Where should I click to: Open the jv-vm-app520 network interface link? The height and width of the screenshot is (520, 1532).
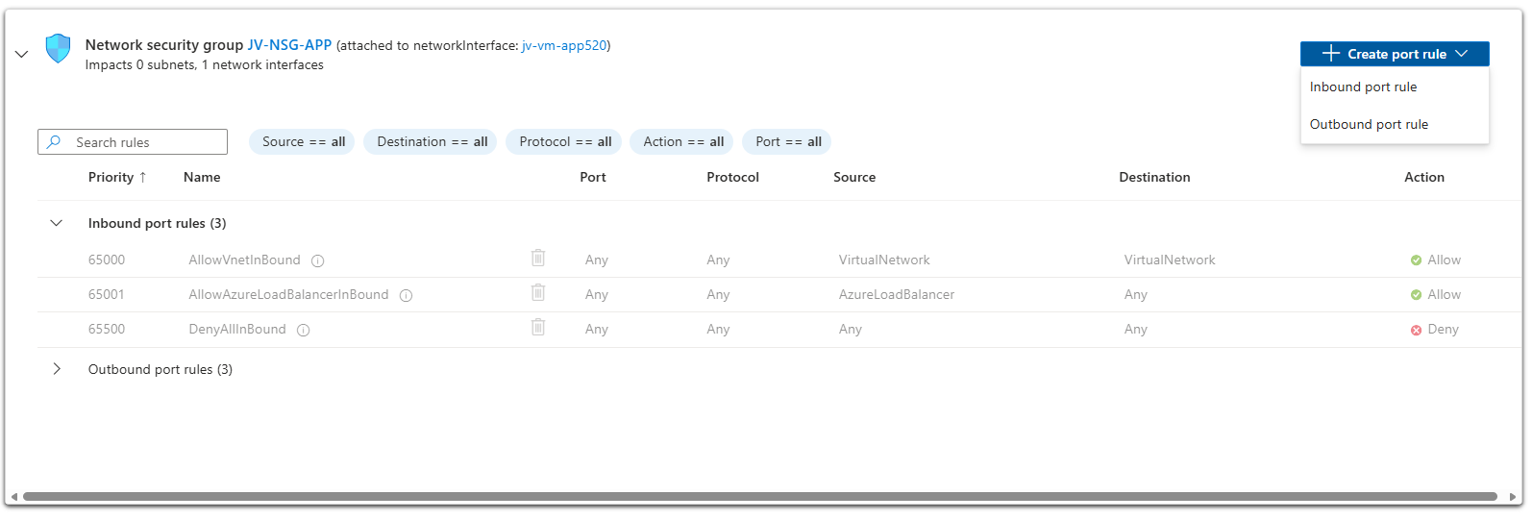(564, 45)
